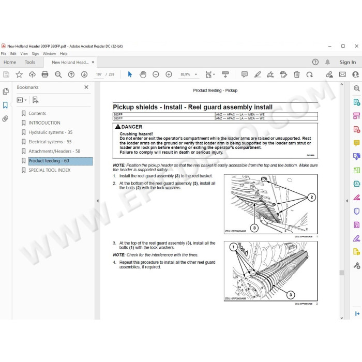The image size is (362, 362).
Task: Rotate the page with rotate icon
Action: (310, 74)
